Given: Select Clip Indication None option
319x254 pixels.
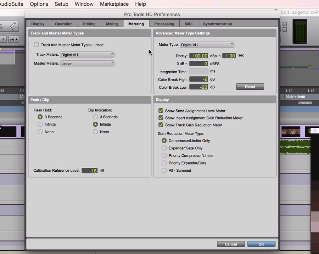Looking at the screenshot, I should coord(95,132).
